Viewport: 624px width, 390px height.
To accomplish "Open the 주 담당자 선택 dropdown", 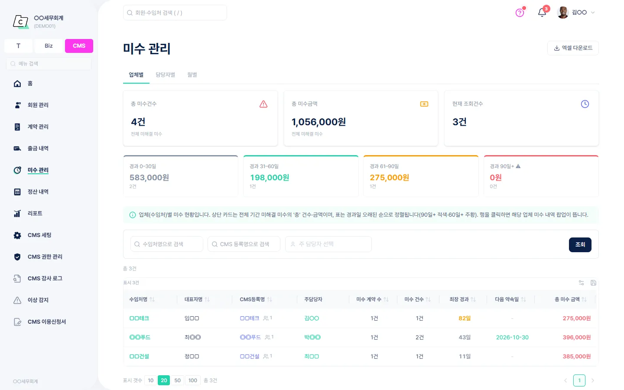I will tap(328, 244).
